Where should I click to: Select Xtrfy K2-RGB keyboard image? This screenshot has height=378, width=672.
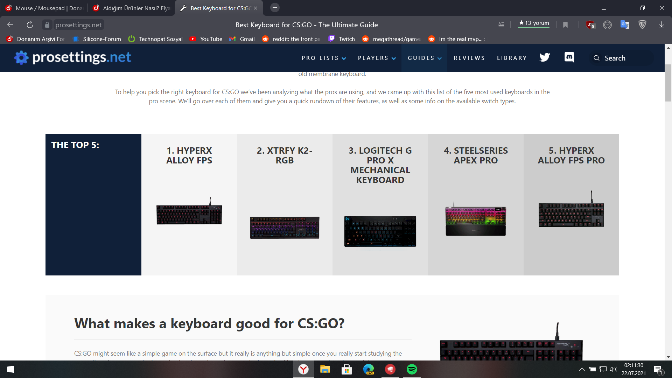pos(285,227)
